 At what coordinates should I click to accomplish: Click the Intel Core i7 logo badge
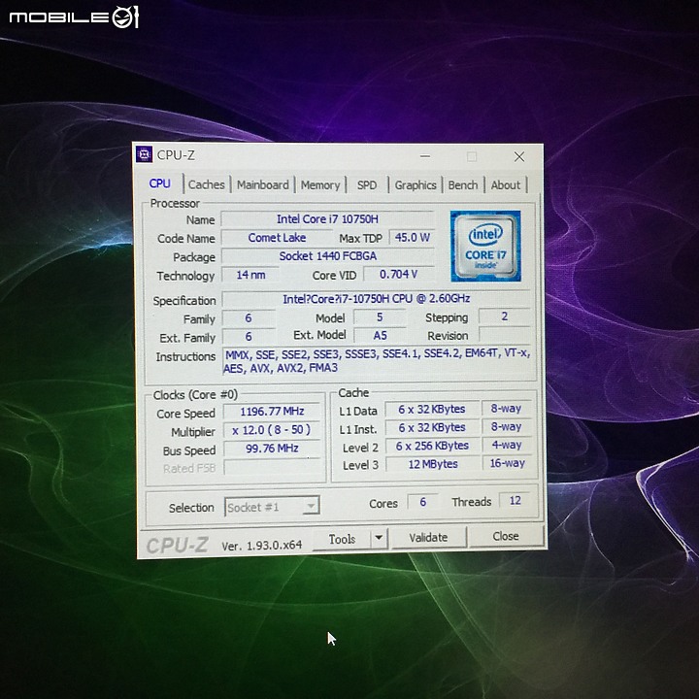[x=485, y=246]
